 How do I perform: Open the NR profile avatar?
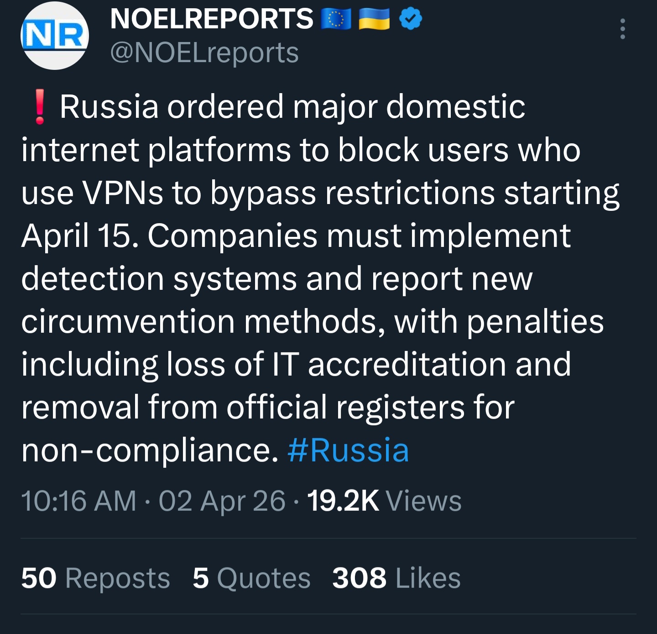tap(55, 36)
